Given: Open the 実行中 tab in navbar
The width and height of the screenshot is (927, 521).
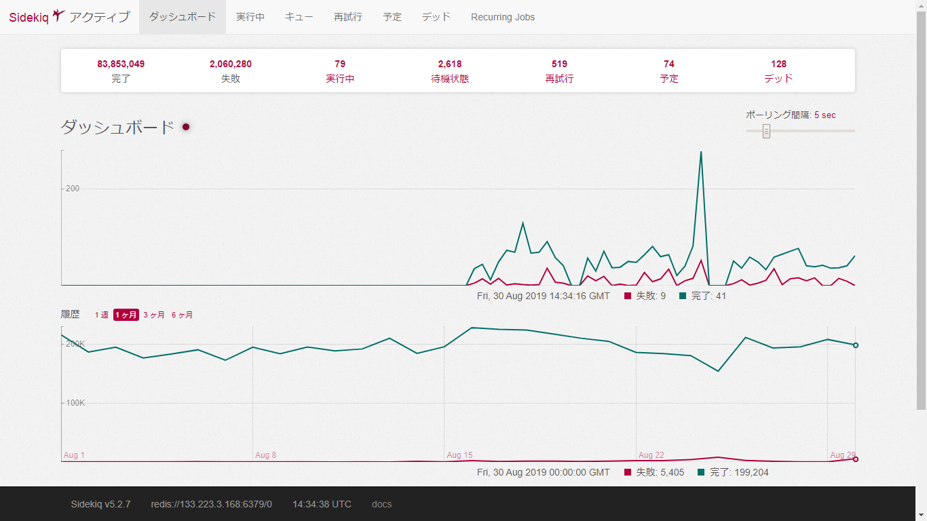Looking at the screenshot, I should click(250, 17).
